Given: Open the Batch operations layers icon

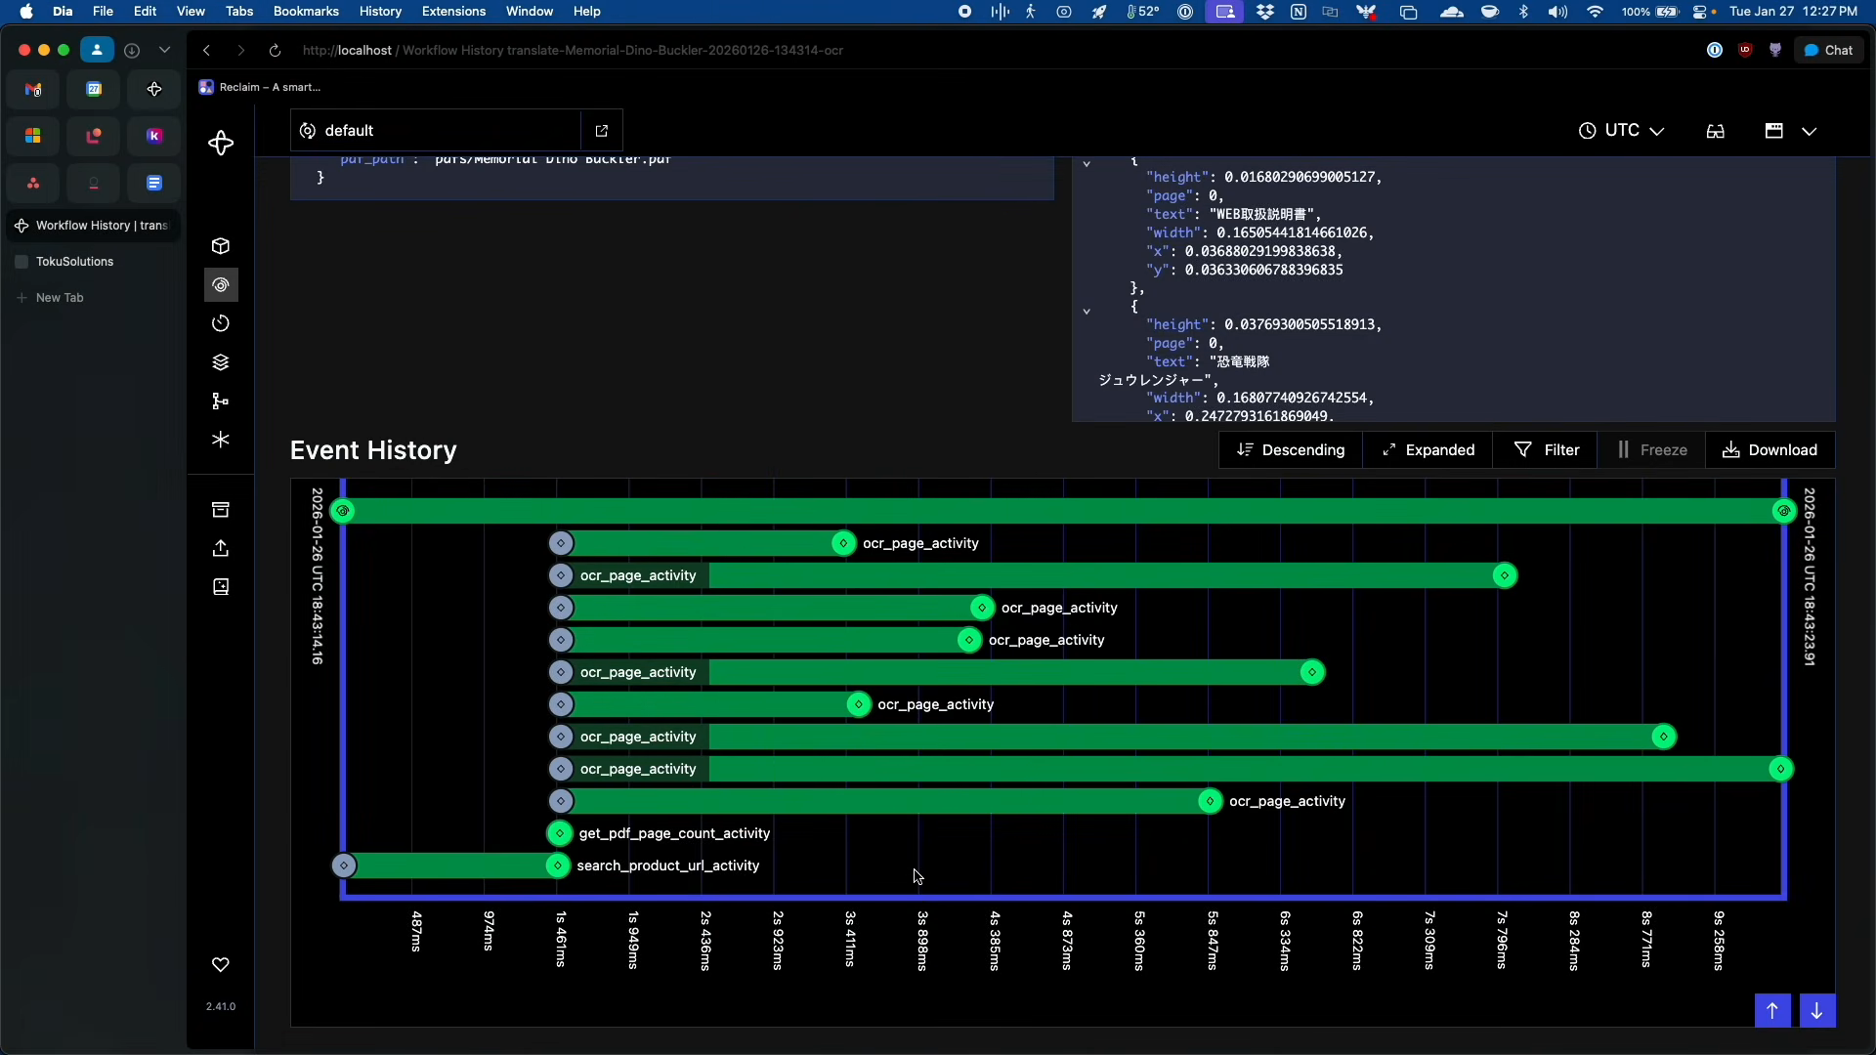Looking at the screenshot, I should click(221, 362).
